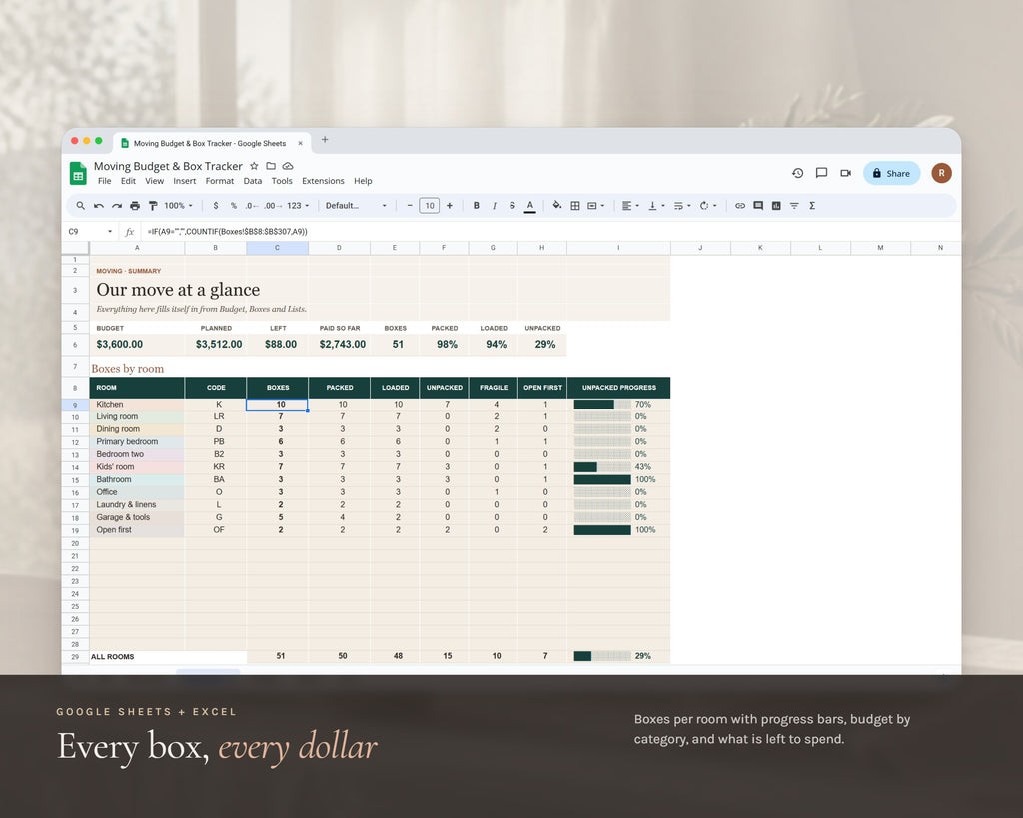
Task: Open the Data menu
Action: (253, 181)
